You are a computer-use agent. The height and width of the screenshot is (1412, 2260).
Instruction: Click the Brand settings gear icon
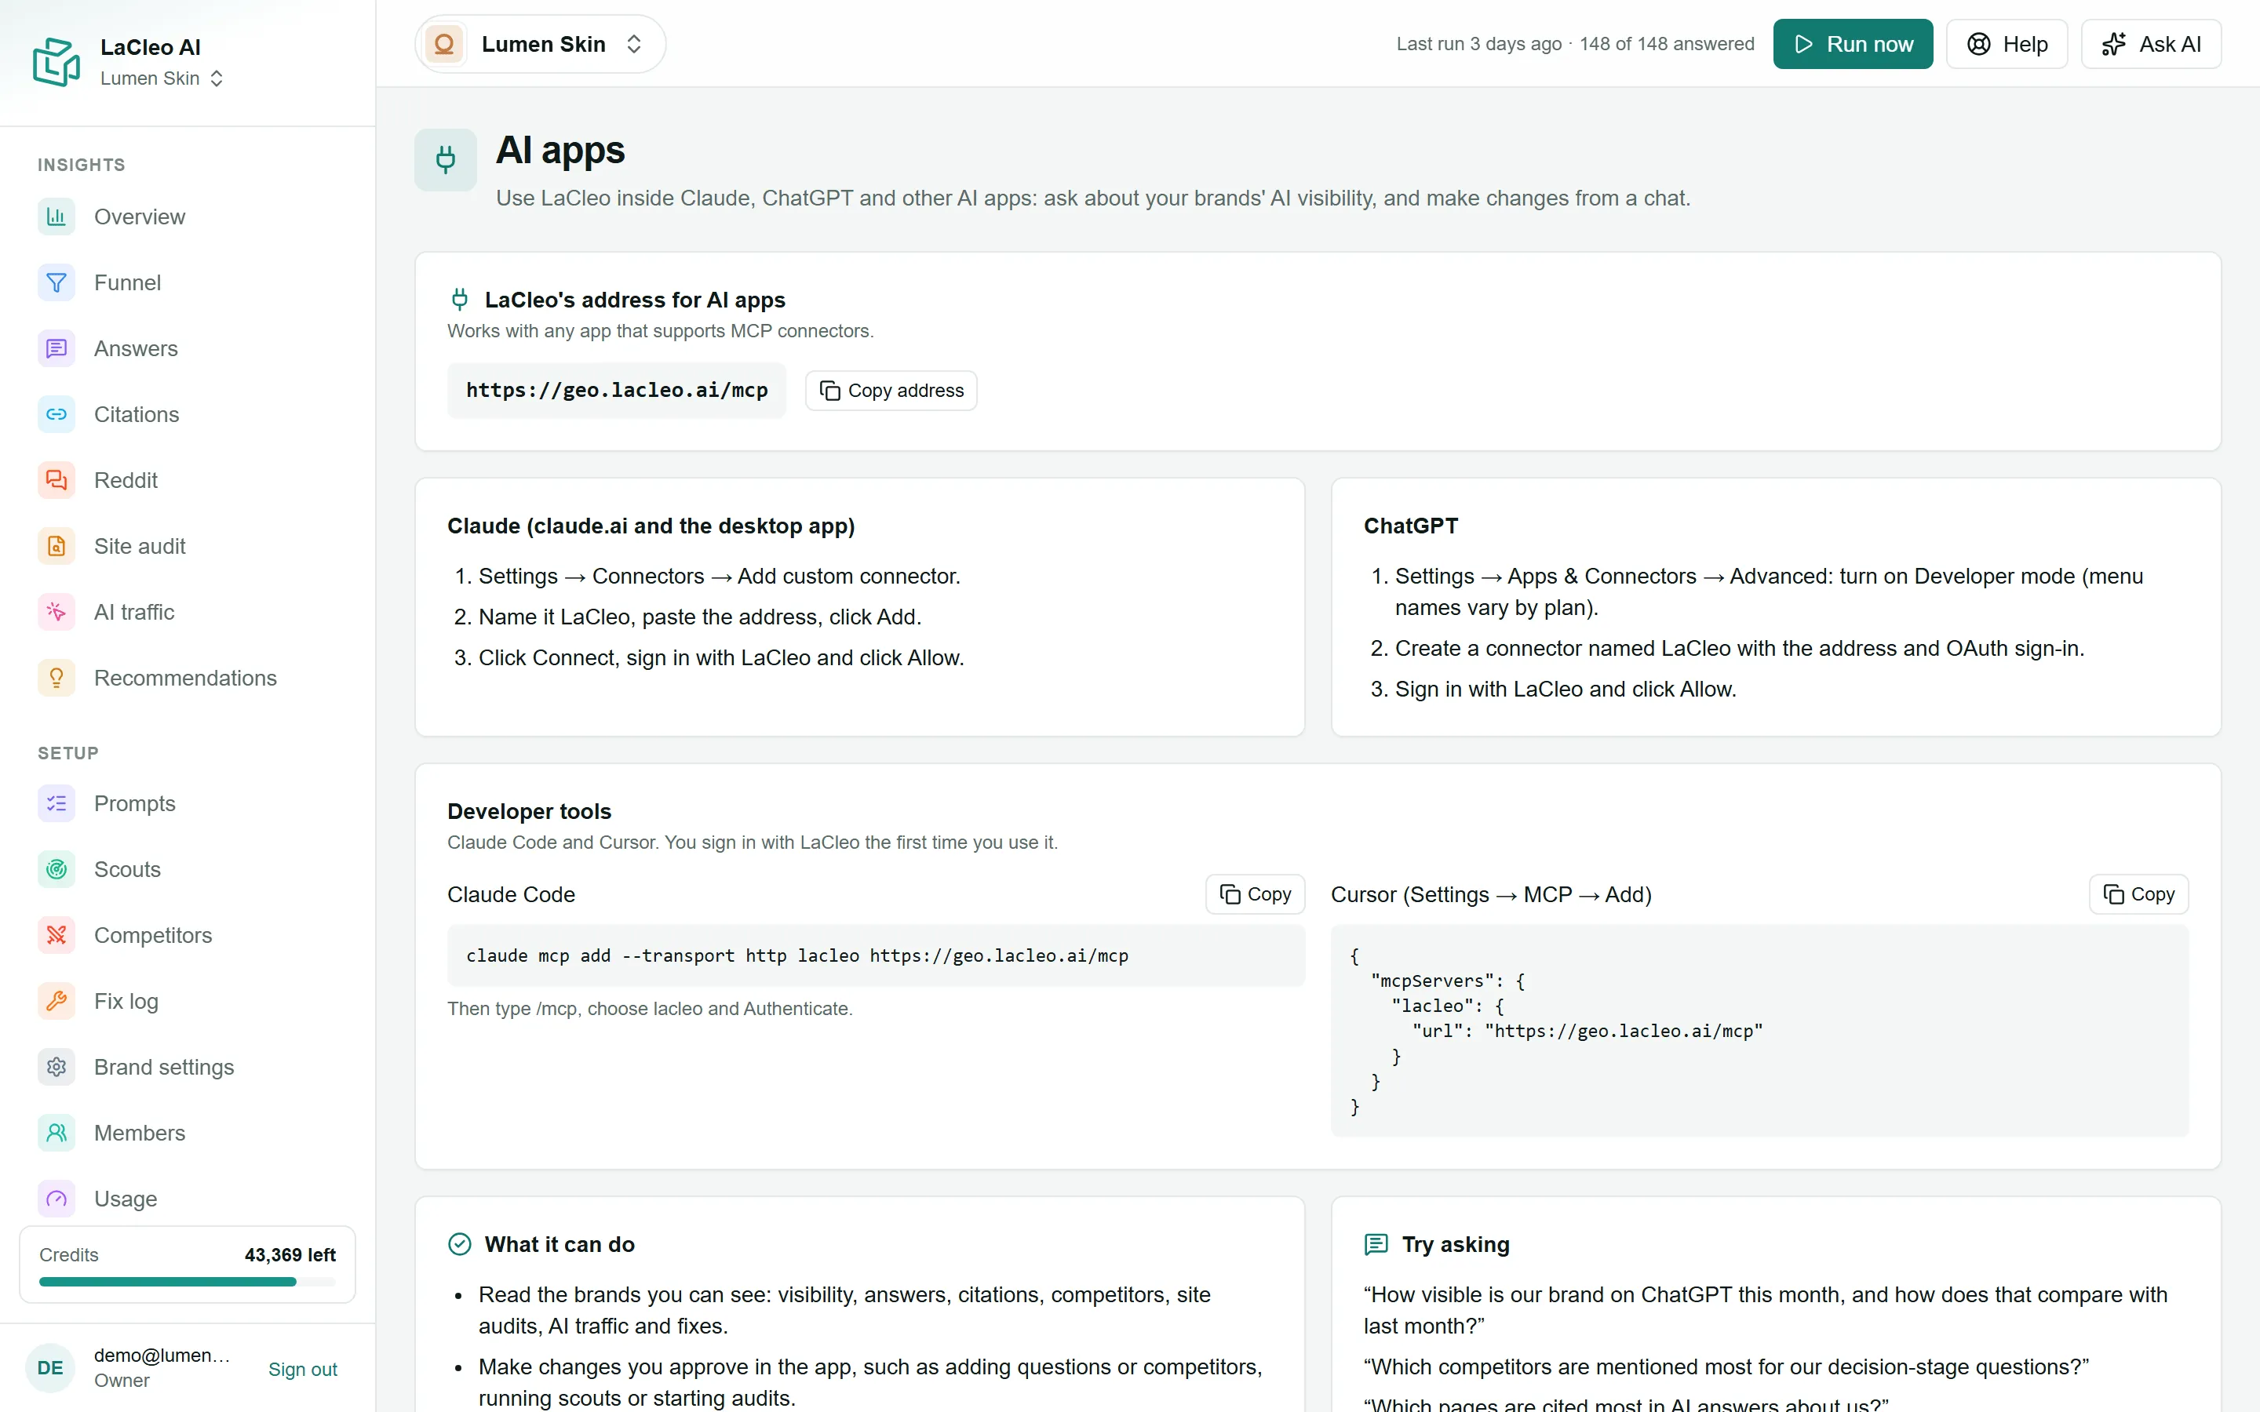click(x=56, y=1067)
